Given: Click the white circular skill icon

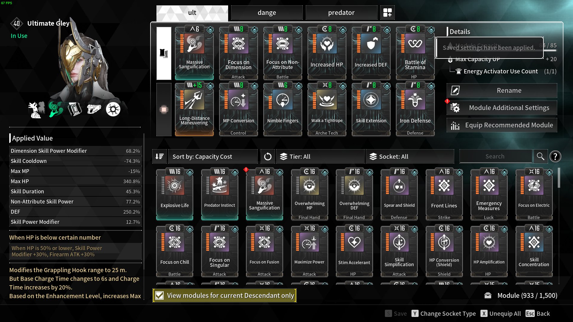Looking at the screenshot, I should [x=113, y=109].
